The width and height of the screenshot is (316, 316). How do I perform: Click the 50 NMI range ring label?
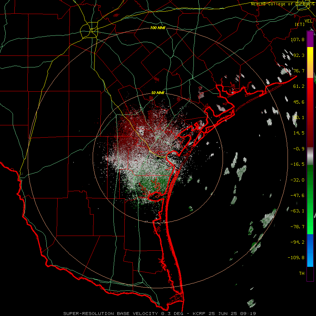pos(158,93)
